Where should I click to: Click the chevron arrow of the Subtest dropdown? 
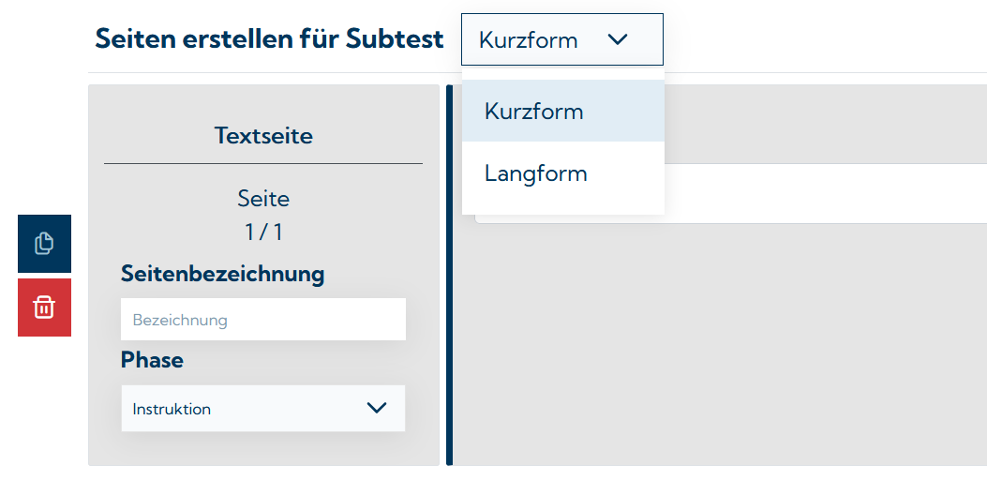click(617, 39)
